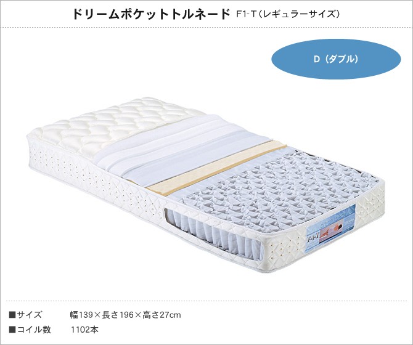
Task: Click the 幅139×長さ196×高さ27cm size text
Action: [x=125, y=315]
